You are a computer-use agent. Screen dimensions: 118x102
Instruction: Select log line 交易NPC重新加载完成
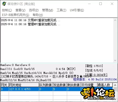[x=30, y=20]
